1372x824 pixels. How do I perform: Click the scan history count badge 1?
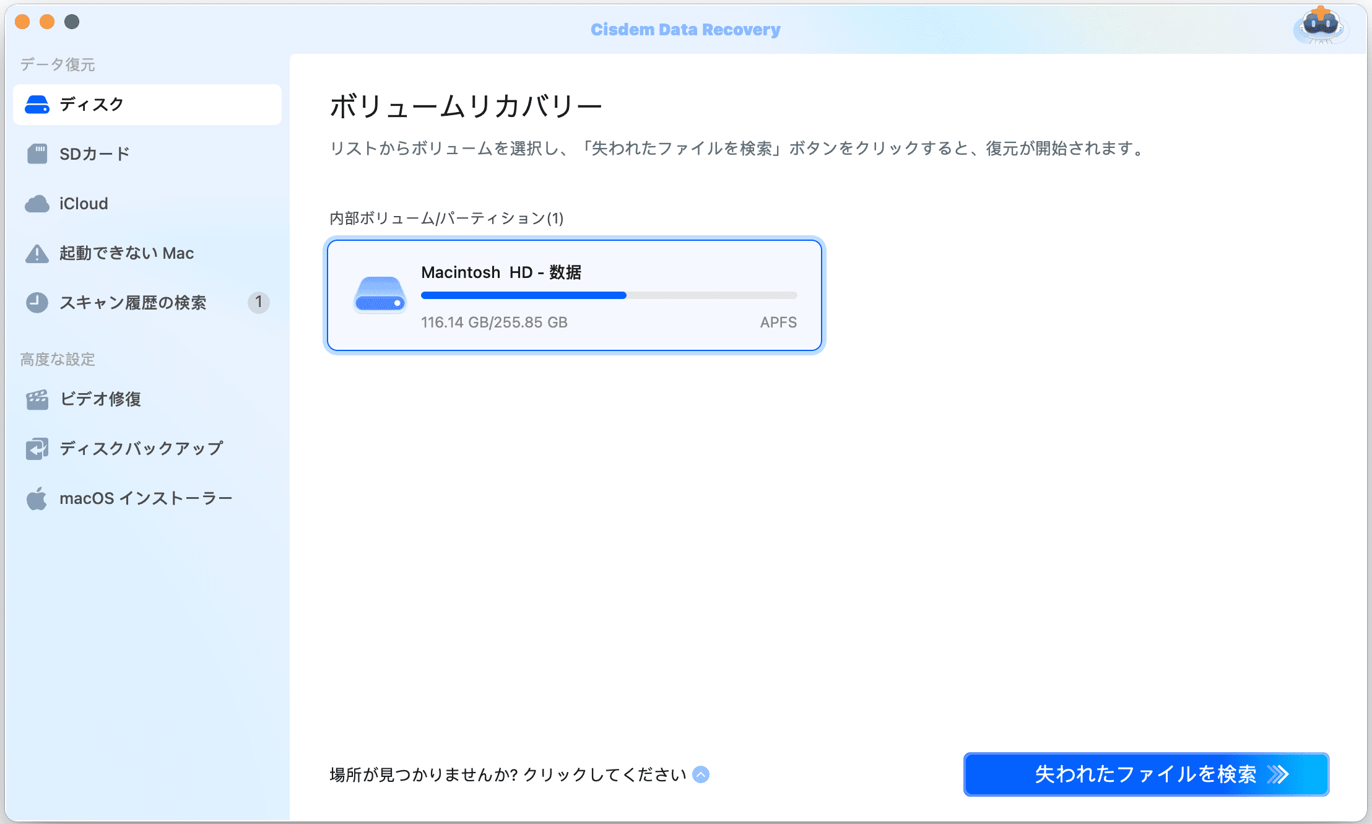pyautogui.click(x=259, y=302)
